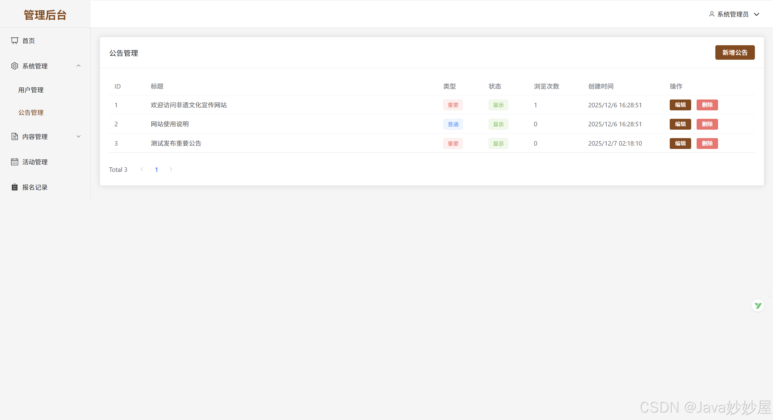Click the green floating assistant icon
This screenshot has height=420, width=773.
758,306
